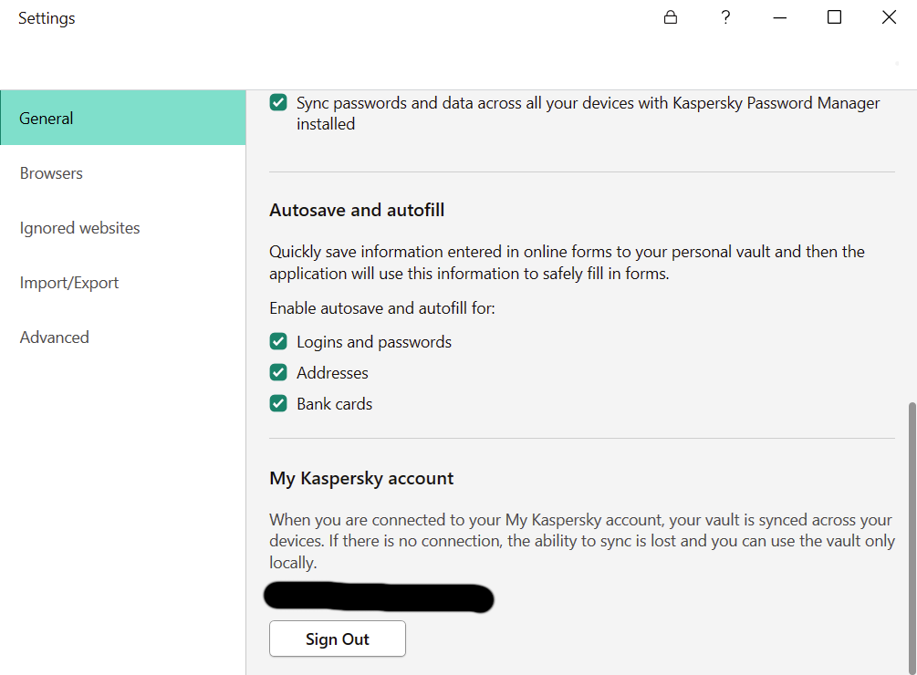Maximize the Settings window
917x675 pixels.
coord(834,17)
